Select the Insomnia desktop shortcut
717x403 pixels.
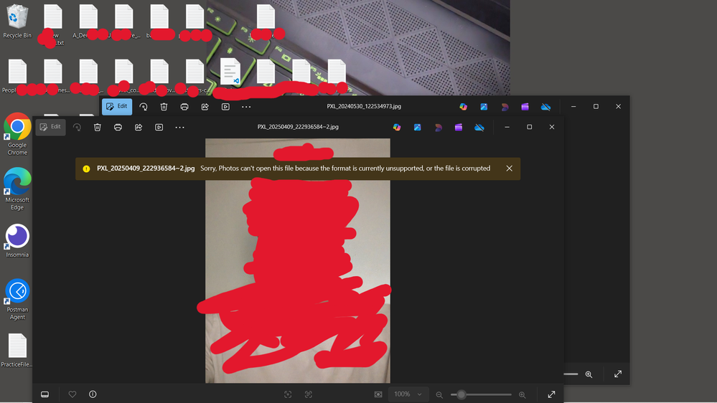point(17,240)
